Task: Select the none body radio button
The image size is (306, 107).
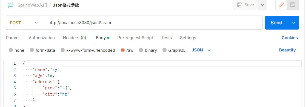Action: click(x=11, y=50)
